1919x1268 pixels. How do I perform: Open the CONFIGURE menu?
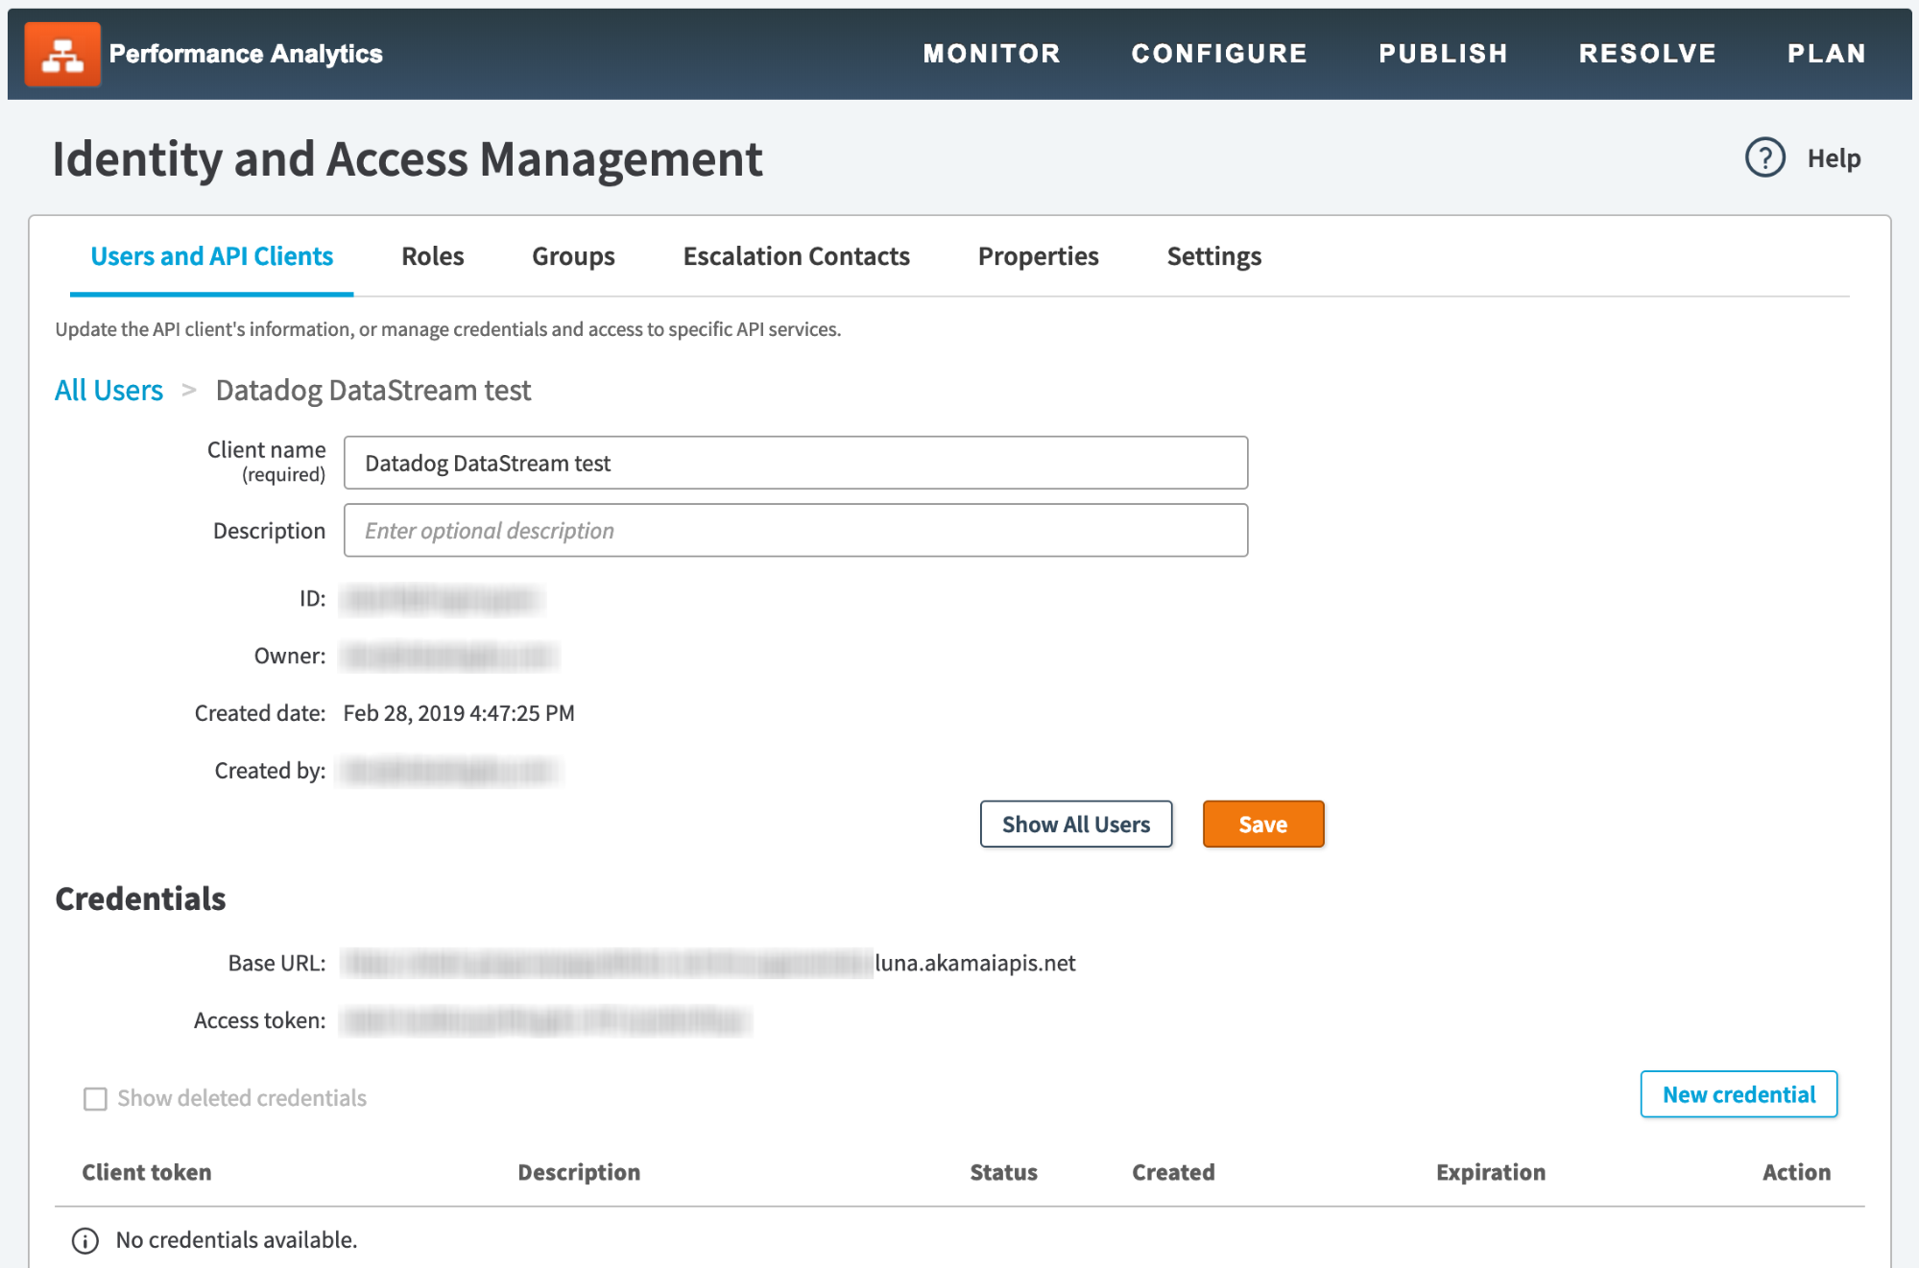coord(1219,54)
